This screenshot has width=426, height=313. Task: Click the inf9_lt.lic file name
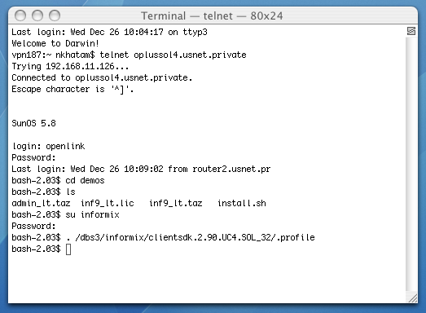[x=108, y=204]
